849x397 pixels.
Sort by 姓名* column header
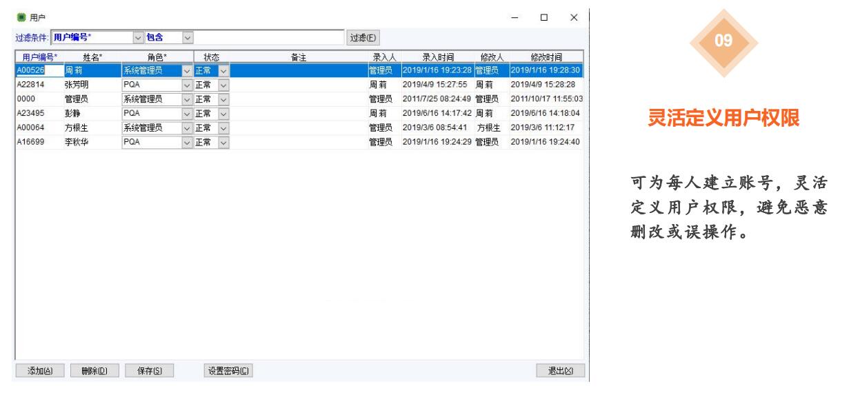click(92, 57)
